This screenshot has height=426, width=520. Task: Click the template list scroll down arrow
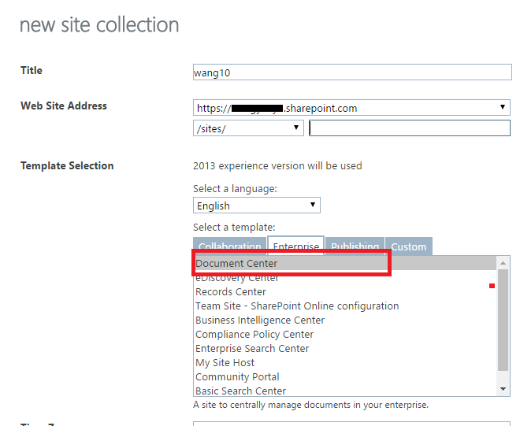click(x=503, y=389)
